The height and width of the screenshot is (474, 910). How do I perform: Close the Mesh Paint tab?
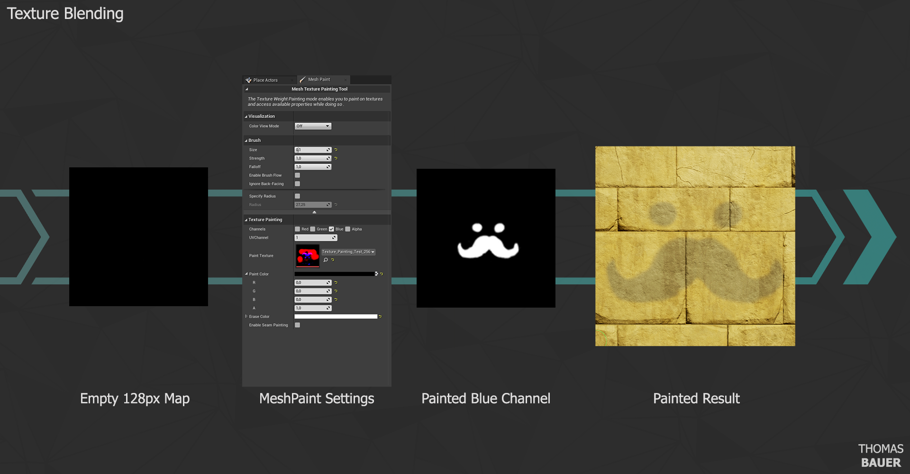pos(345,80)
